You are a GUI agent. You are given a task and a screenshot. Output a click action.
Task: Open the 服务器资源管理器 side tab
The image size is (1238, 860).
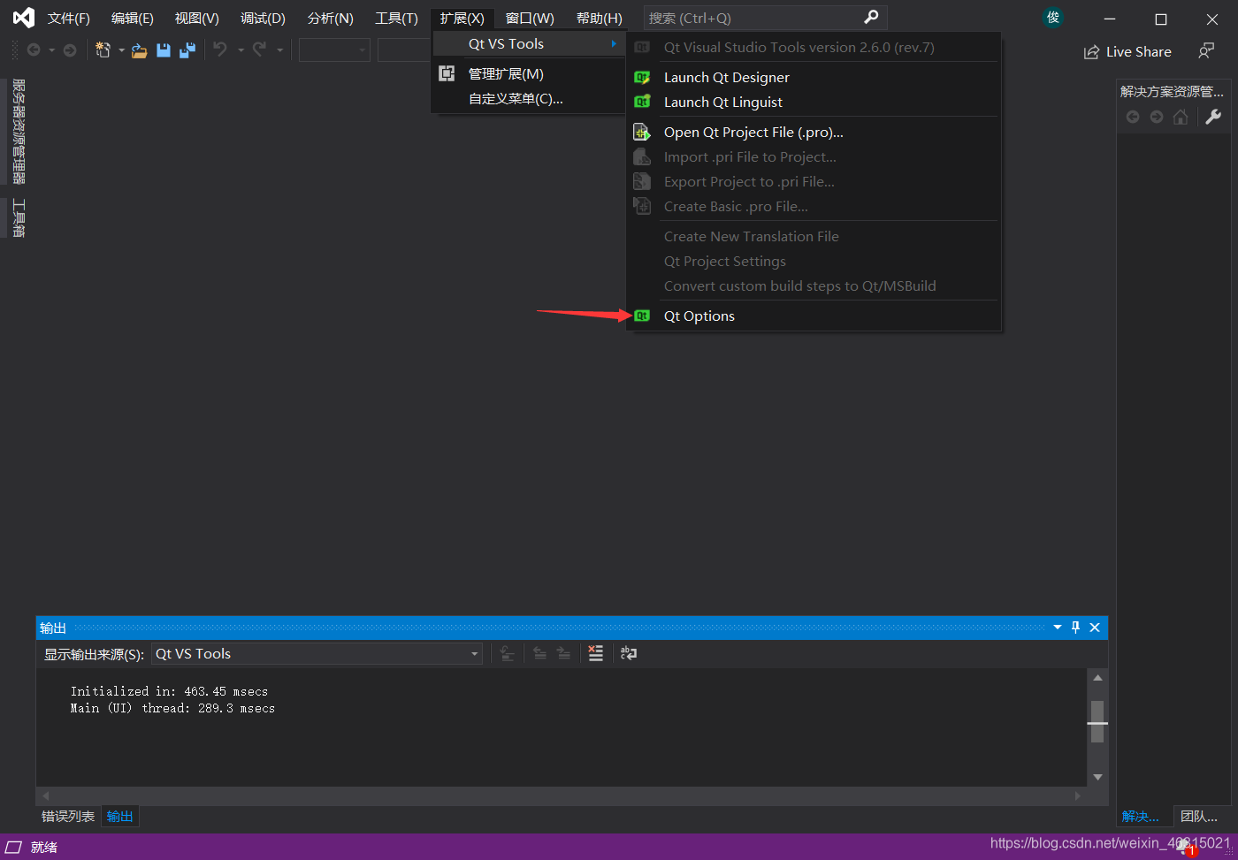pos(19,132)
